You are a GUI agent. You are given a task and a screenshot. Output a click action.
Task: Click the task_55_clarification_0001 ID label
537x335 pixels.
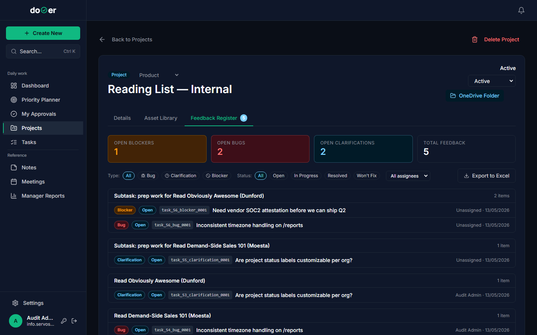coord(200,260)
